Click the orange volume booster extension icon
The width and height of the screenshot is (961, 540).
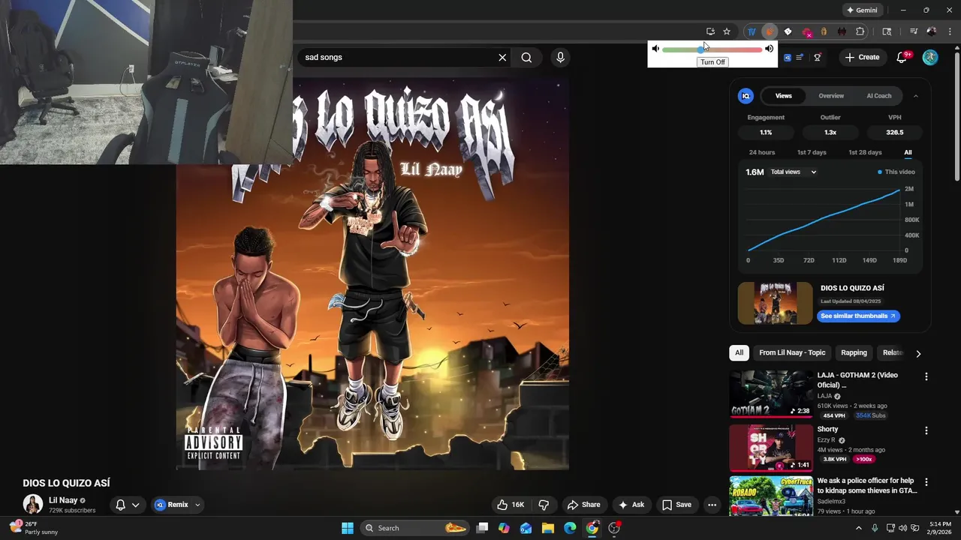770,31
